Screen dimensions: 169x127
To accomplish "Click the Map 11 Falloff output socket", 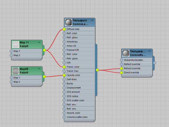I will (x=44, y=50).
